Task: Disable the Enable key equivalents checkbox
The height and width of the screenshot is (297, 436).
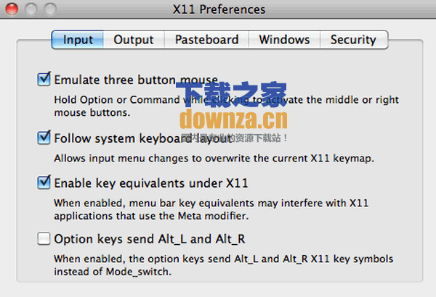Action: point(44,183)
